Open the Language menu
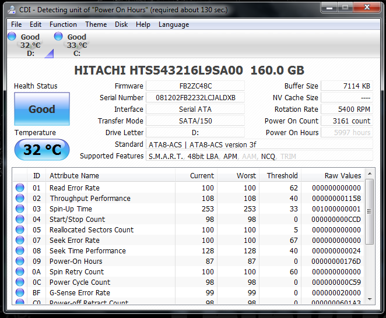Viewport: 386px width, 318px height. 174,24
